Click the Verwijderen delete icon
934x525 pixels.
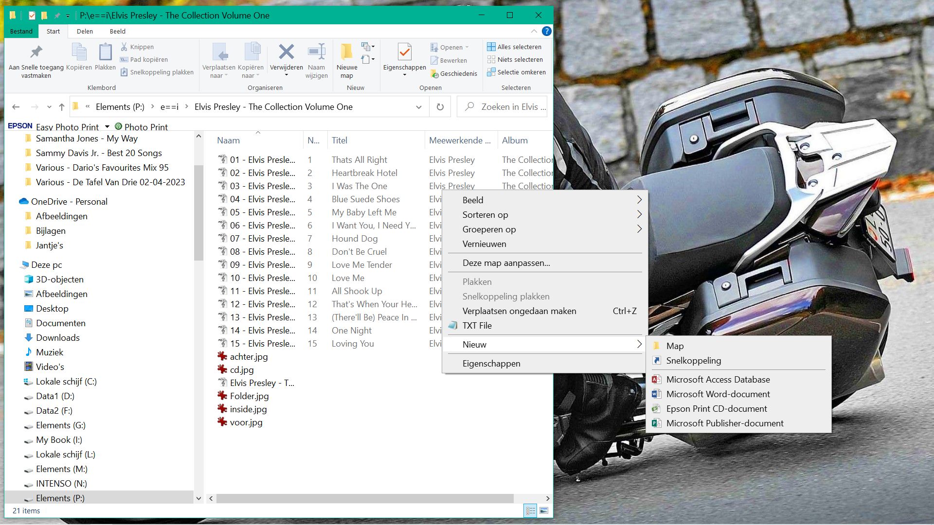[x=286, y=52]
